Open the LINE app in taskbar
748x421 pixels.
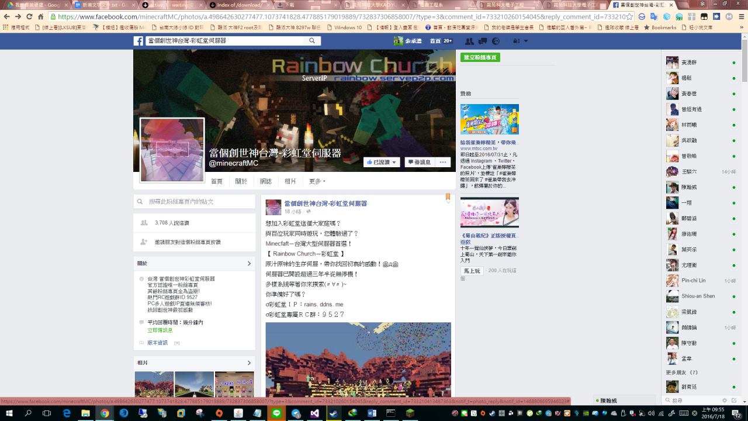pyautogui.click(x=276, y=413)
